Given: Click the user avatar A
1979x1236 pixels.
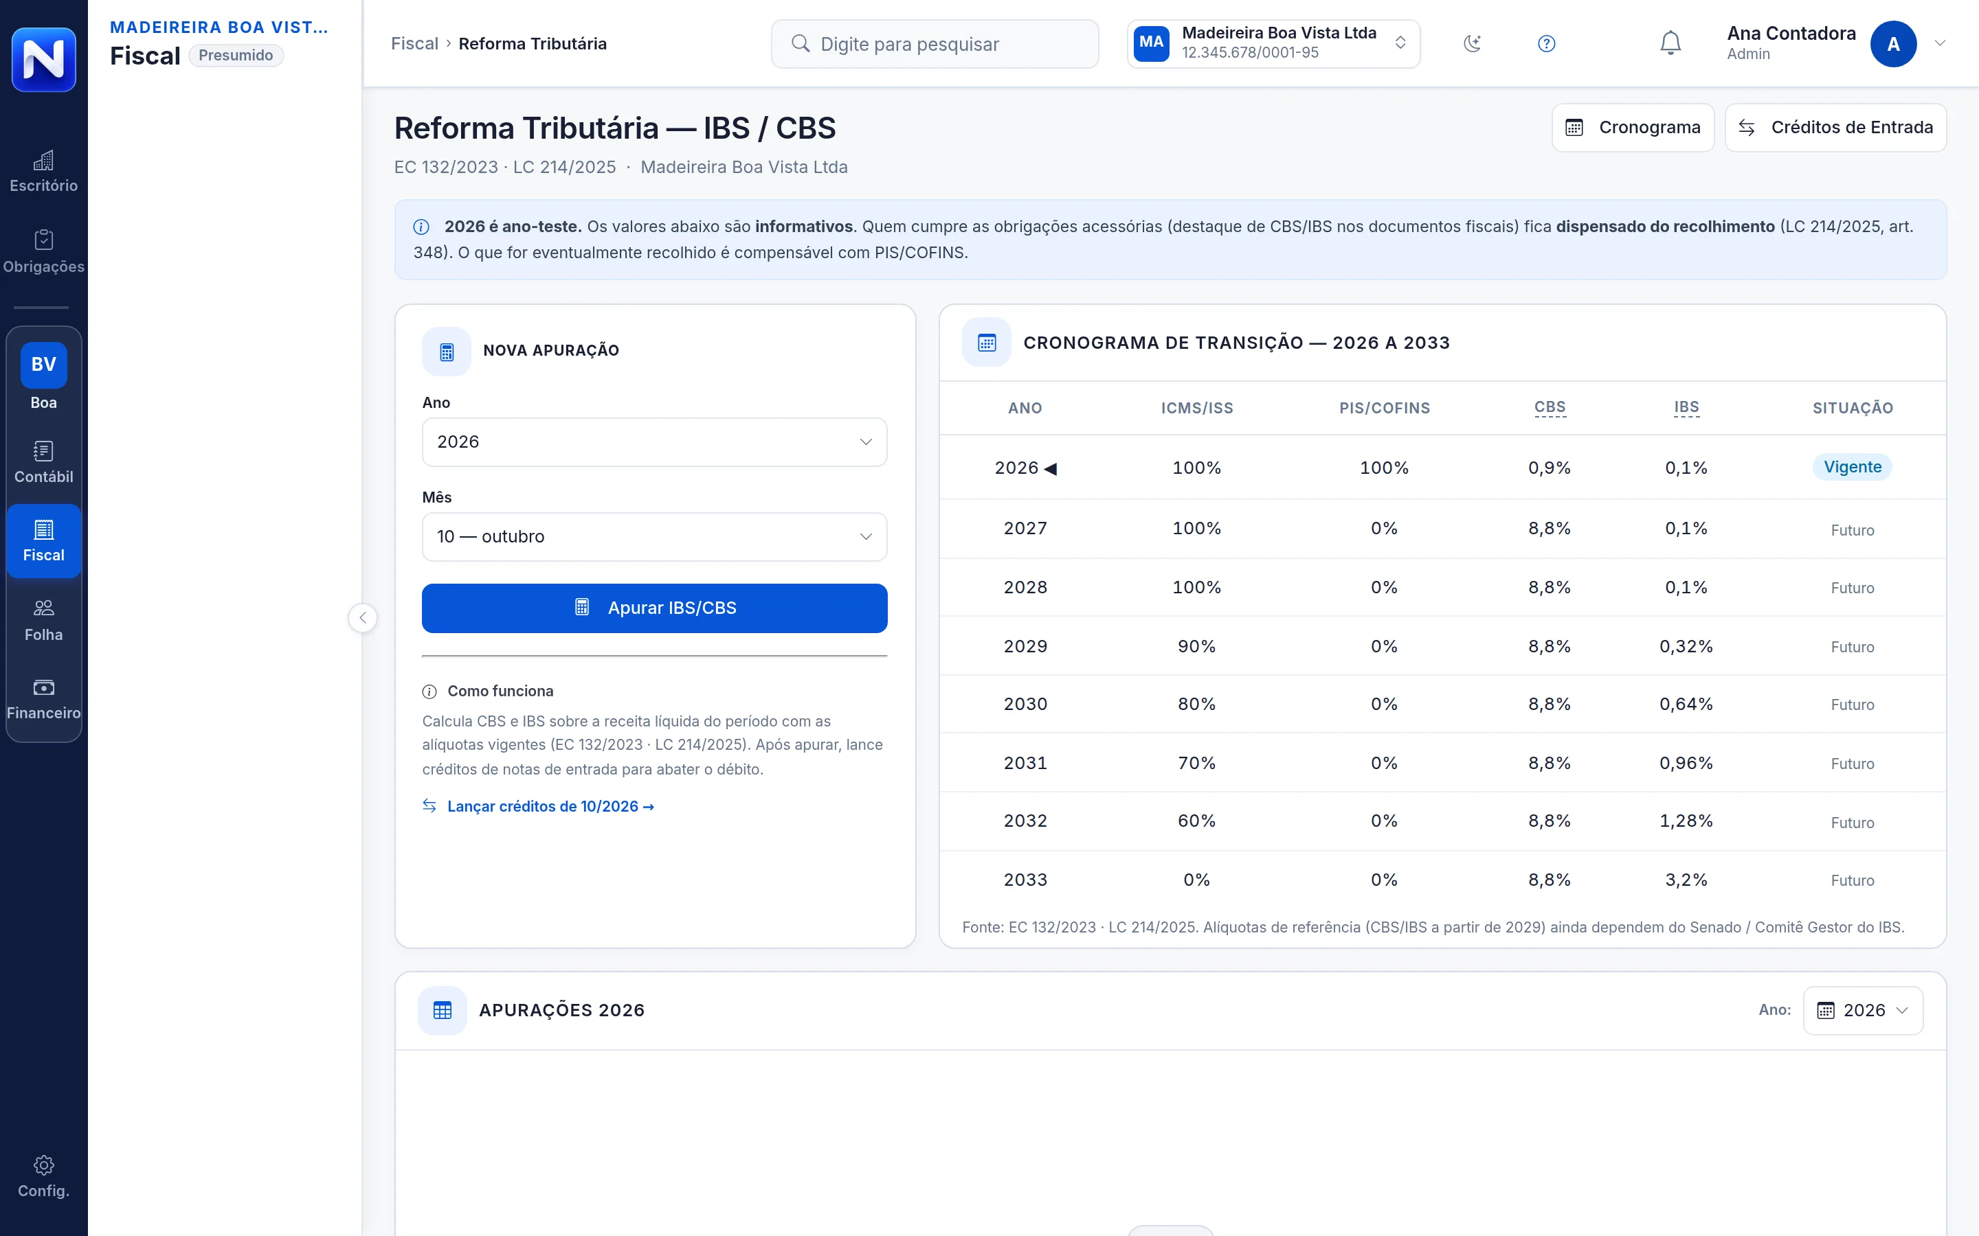Looking at the screenshot, I should click(1893, 44).
